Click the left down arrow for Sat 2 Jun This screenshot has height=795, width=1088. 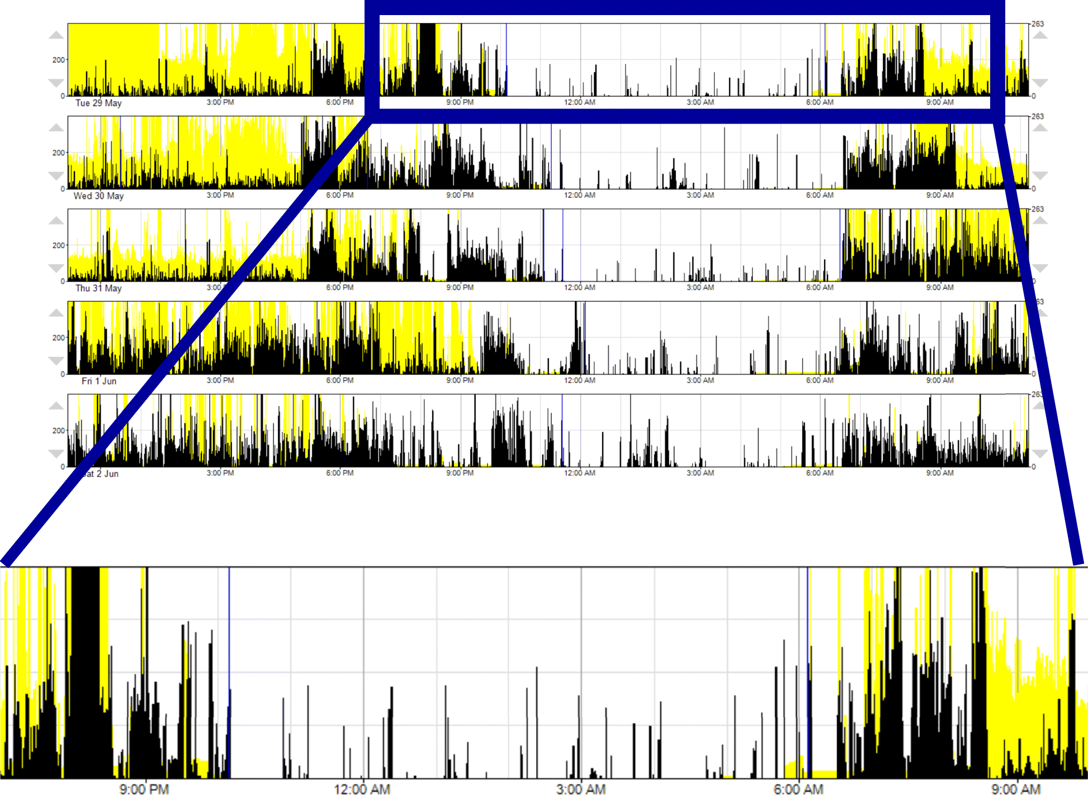(56, 453)
